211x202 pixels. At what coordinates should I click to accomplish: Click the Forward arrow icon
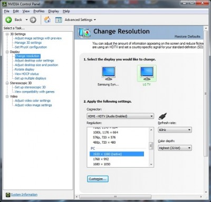tap(33, 20)
